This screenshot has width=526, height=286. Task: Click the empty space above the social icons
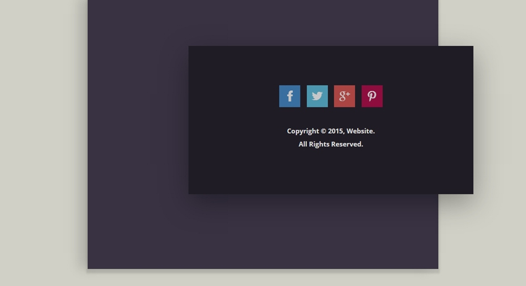click(x=331, y=66)
